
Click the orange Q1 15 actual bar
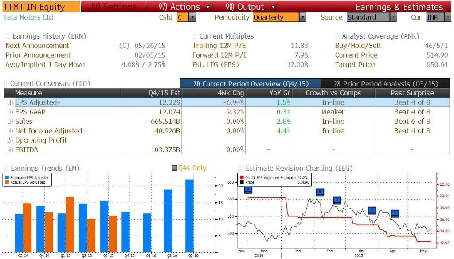[x=70, y=224]
